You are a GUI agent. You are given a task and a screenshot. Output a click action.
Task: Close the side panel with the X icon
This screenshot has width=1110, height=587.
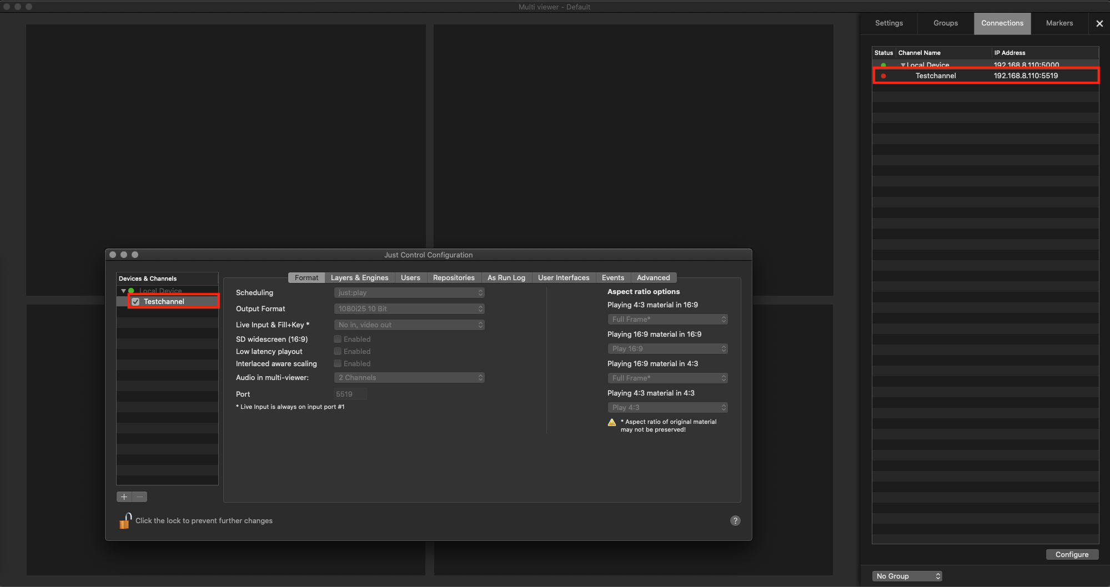pos(1099,23)
